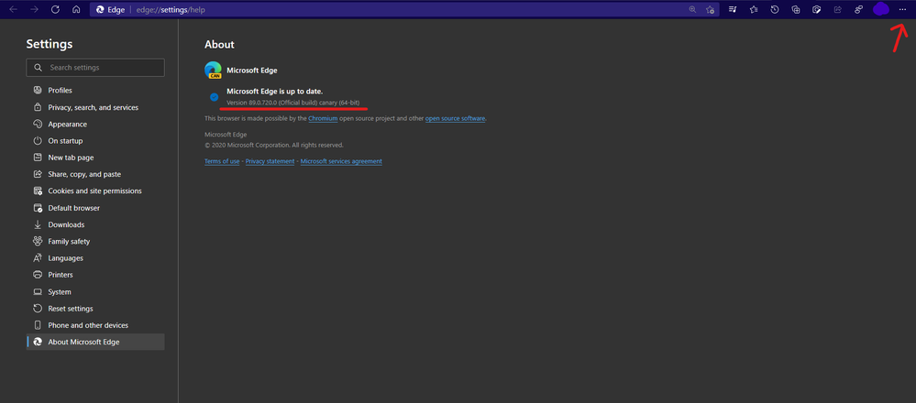Viewport: 916px width, 403px height.
Task: Click the version number text
Action: (293, 103)
